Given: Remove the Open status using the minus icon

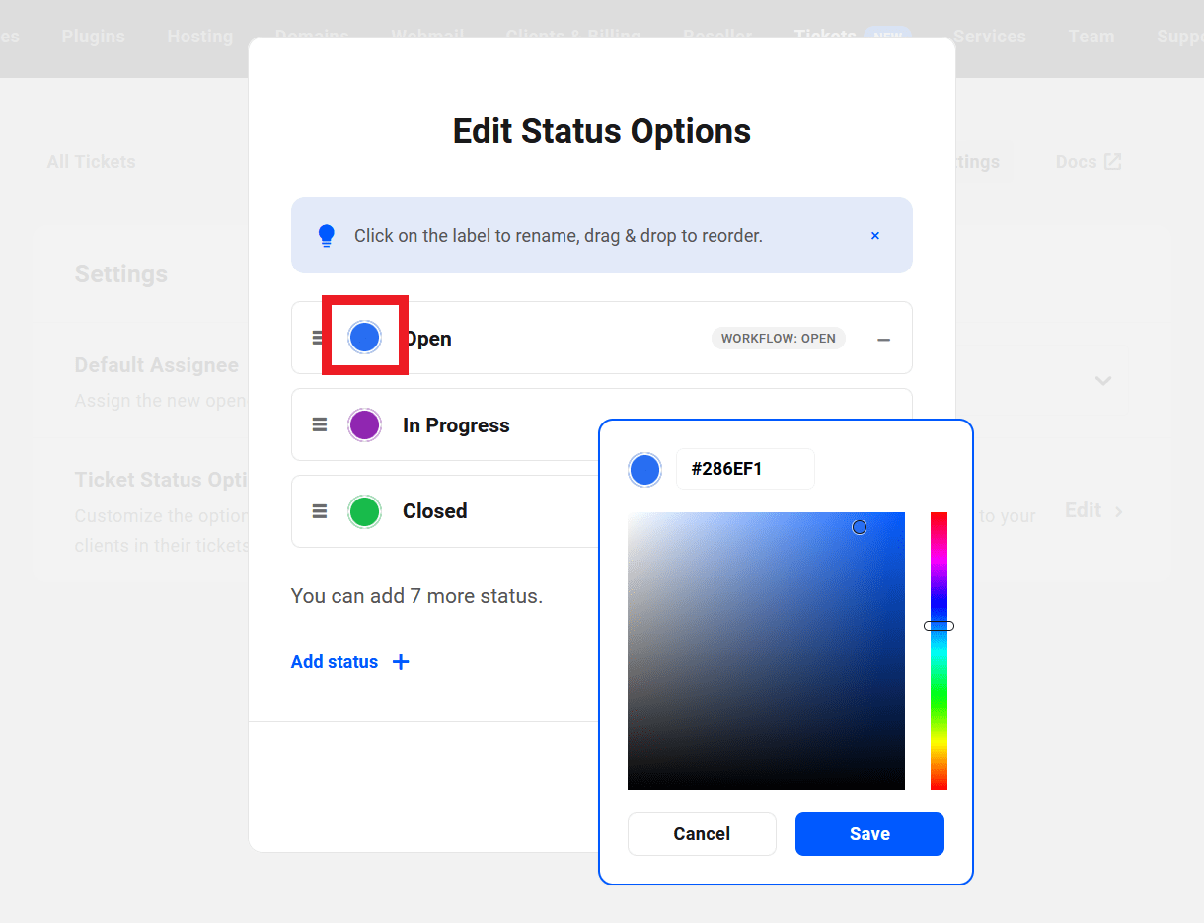Looking at the screenshot, I should click(884, 337).
